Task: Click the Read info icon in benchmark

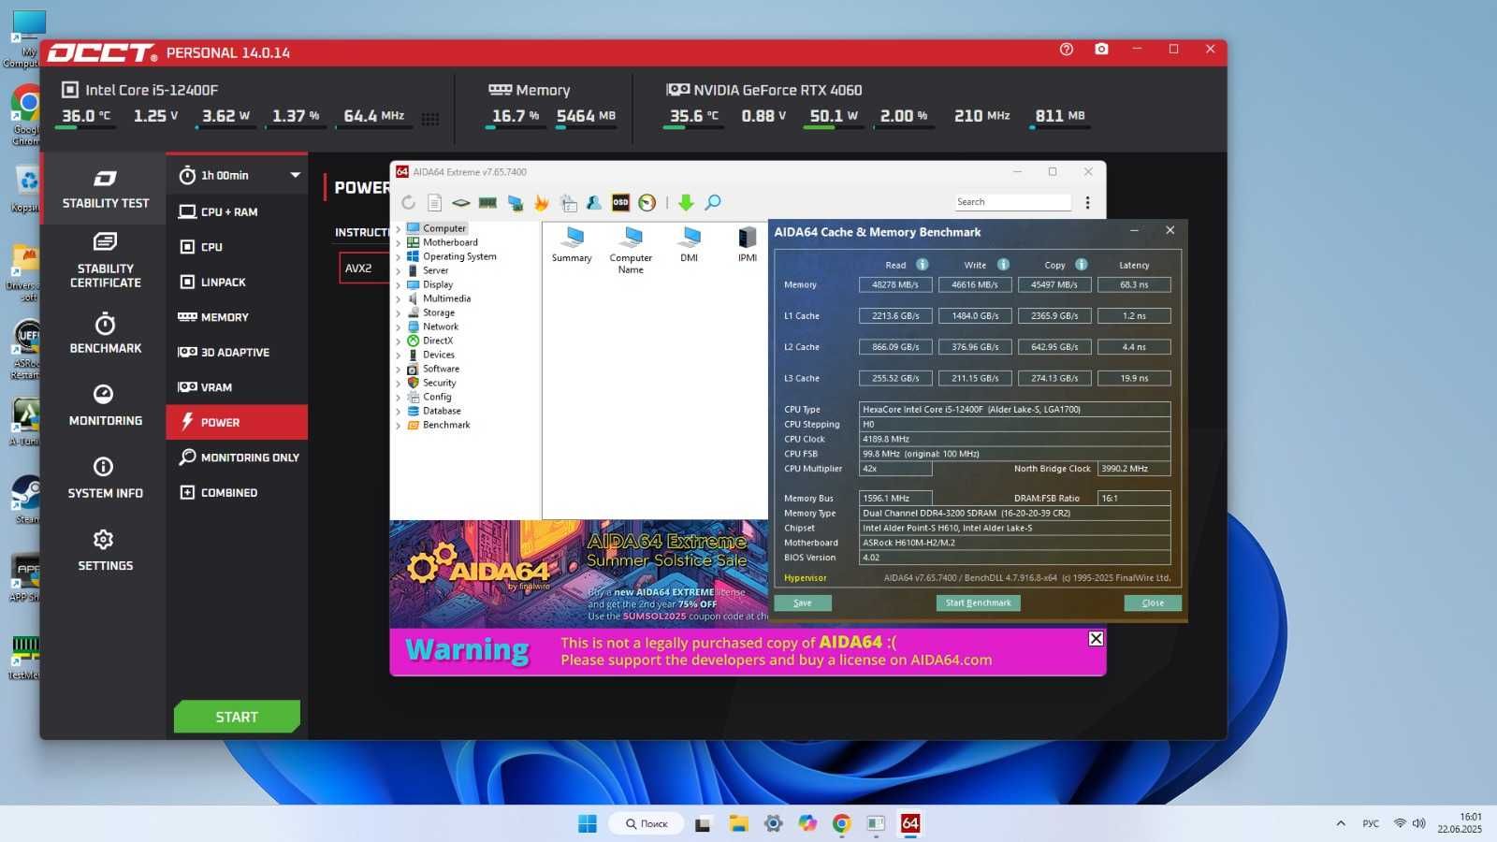Action: (922, 265)
